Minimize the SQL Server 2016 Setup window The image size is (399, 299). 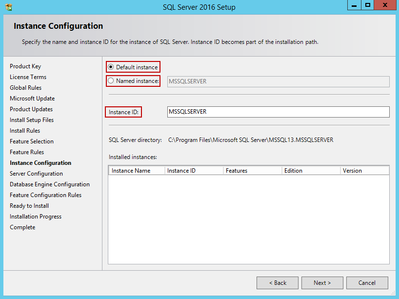click(x=354, y=5)
